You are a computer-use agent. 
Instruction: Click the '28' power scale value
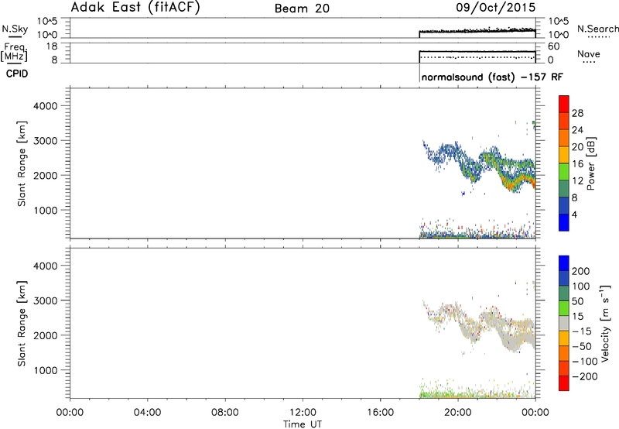(x=577, y=113)
